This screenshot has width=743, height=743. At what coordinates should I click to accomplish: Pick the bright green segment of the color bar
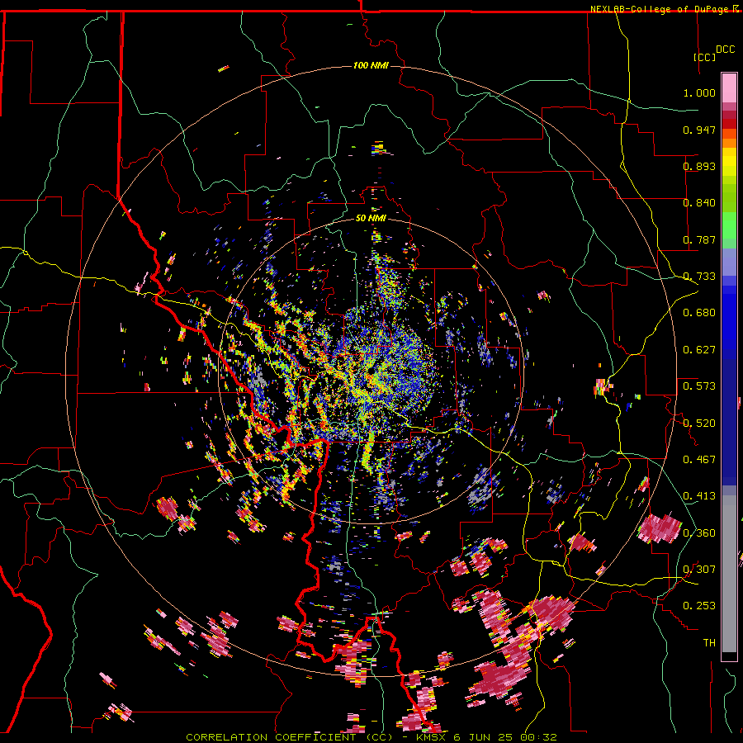[x=729, y=225]
